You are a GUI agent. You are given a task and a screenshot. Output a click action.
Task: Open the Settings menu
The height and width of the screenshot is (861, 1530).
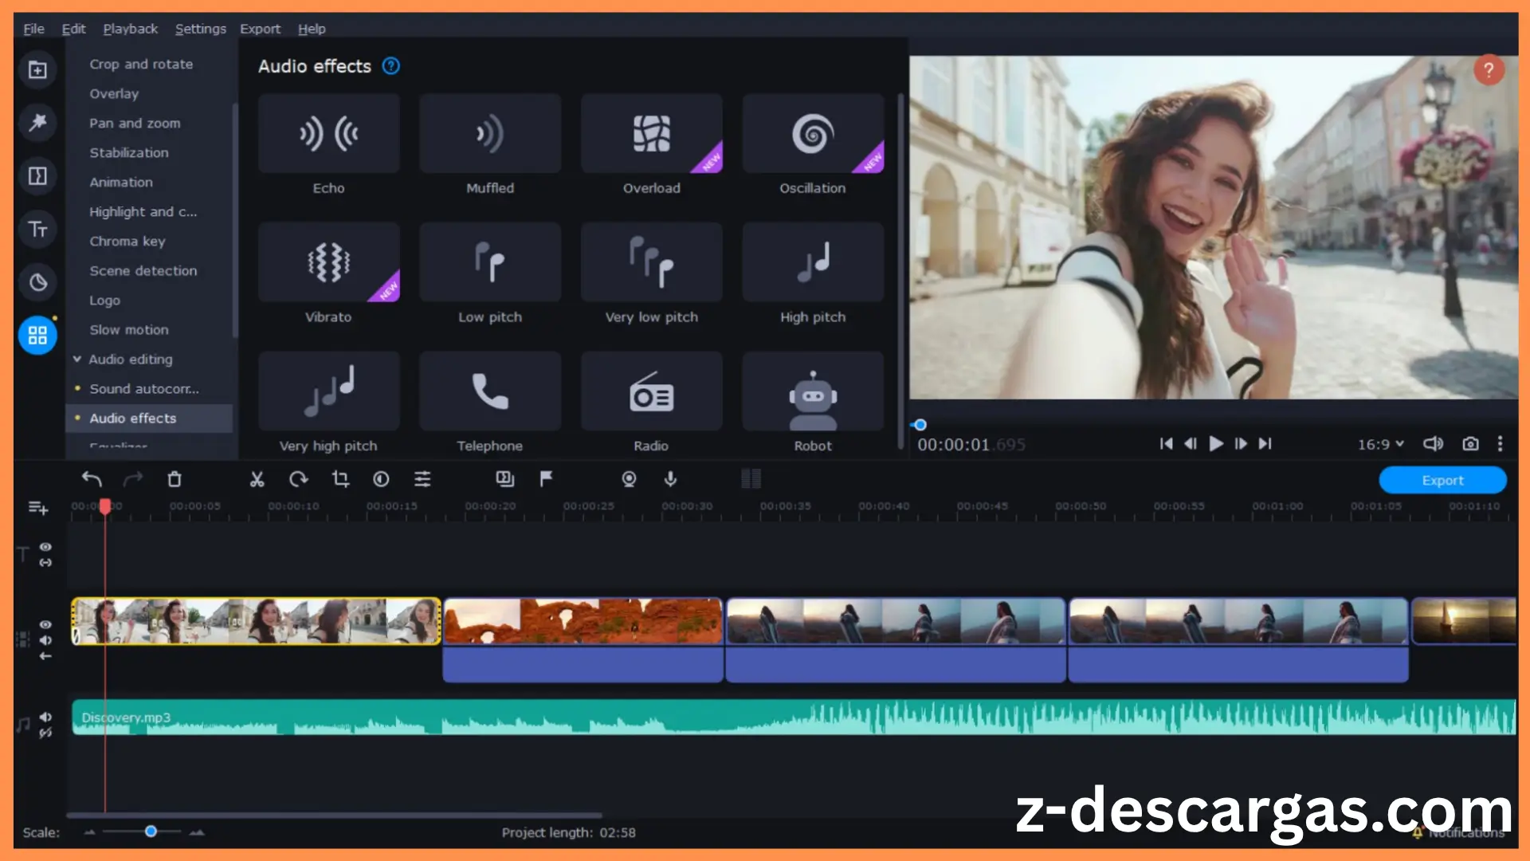coord(200,29)
